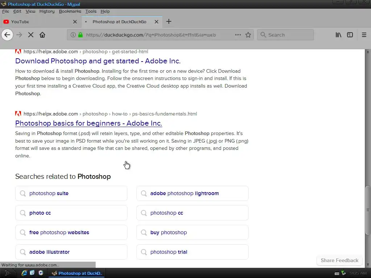Open the Help menu
The image size is (371, 278).
[105, 11]
